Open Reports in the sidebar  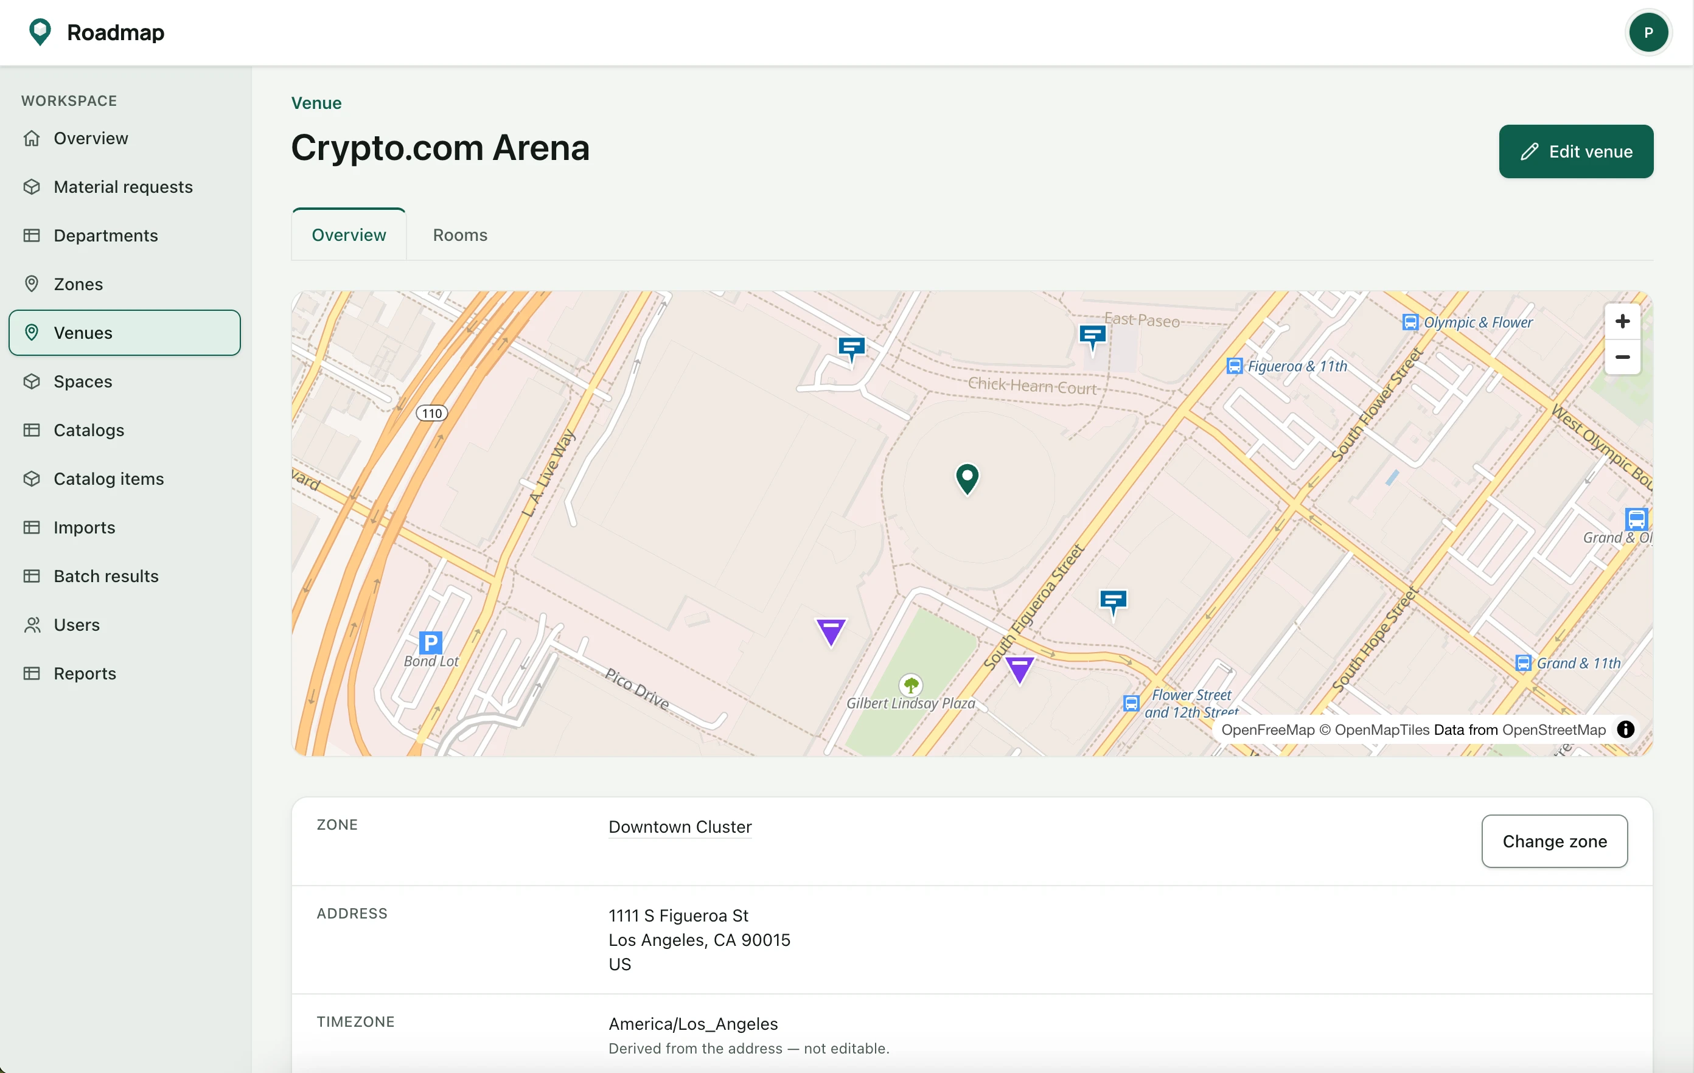pos(125,673)
